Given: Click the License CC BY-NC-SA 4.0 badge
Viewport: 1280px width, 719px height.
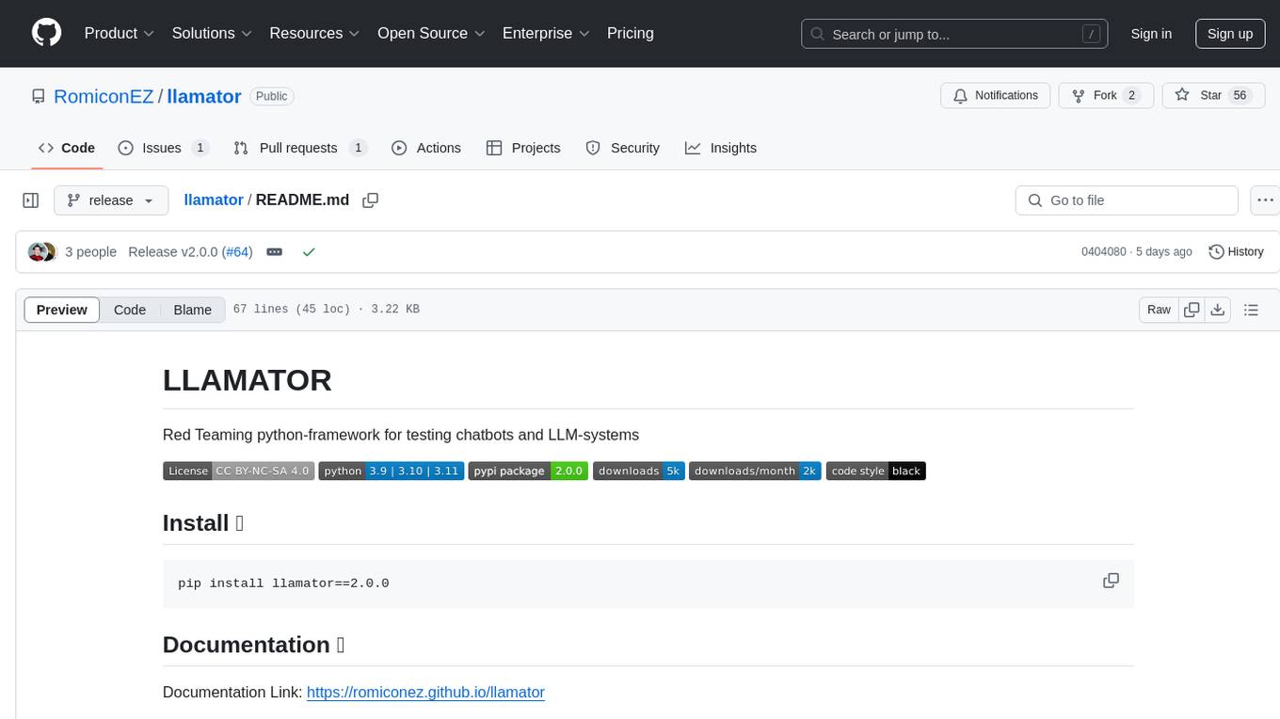Looking at the screenshot, I should (238, 471).
